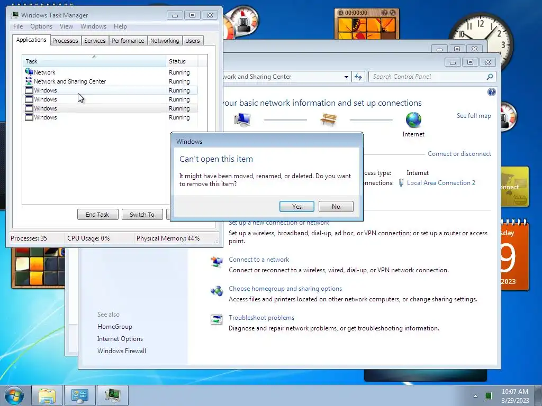Screen dimensions: 542x406
Task: Switch to the Services tab
Action: coord(95,41)
